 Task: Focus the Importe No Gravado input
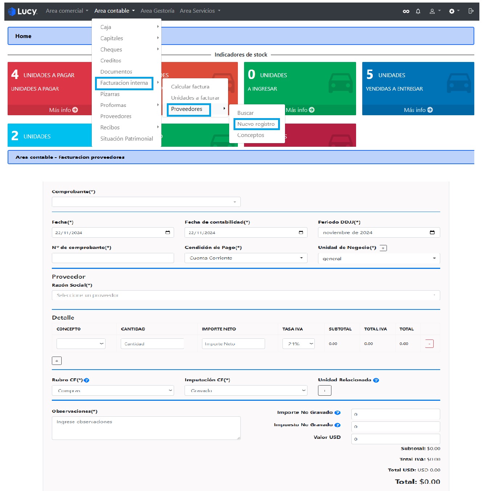click(396, 414)
